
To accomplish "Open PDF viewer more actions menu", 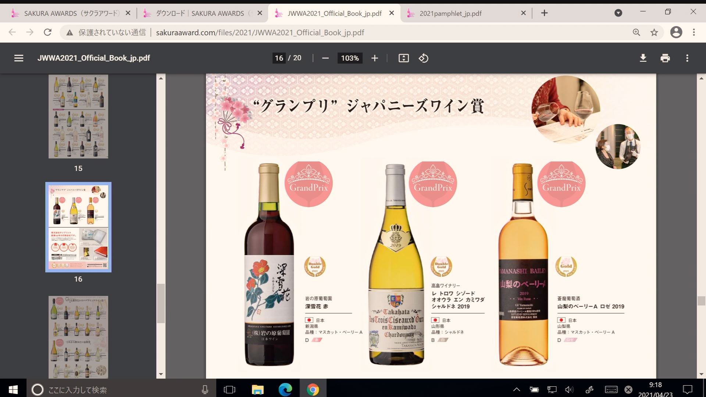I will [687, 58].
